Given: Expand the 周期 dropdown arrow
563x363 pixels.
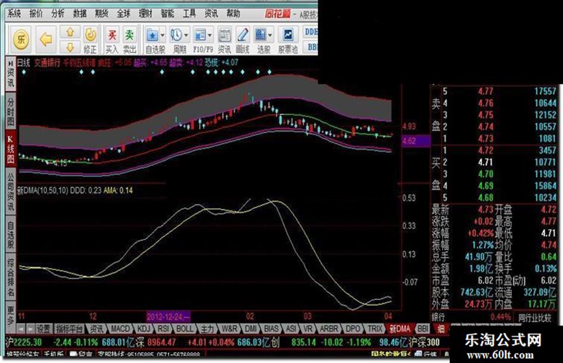Looking at the screenshot, I should click(x=186, y=35).
